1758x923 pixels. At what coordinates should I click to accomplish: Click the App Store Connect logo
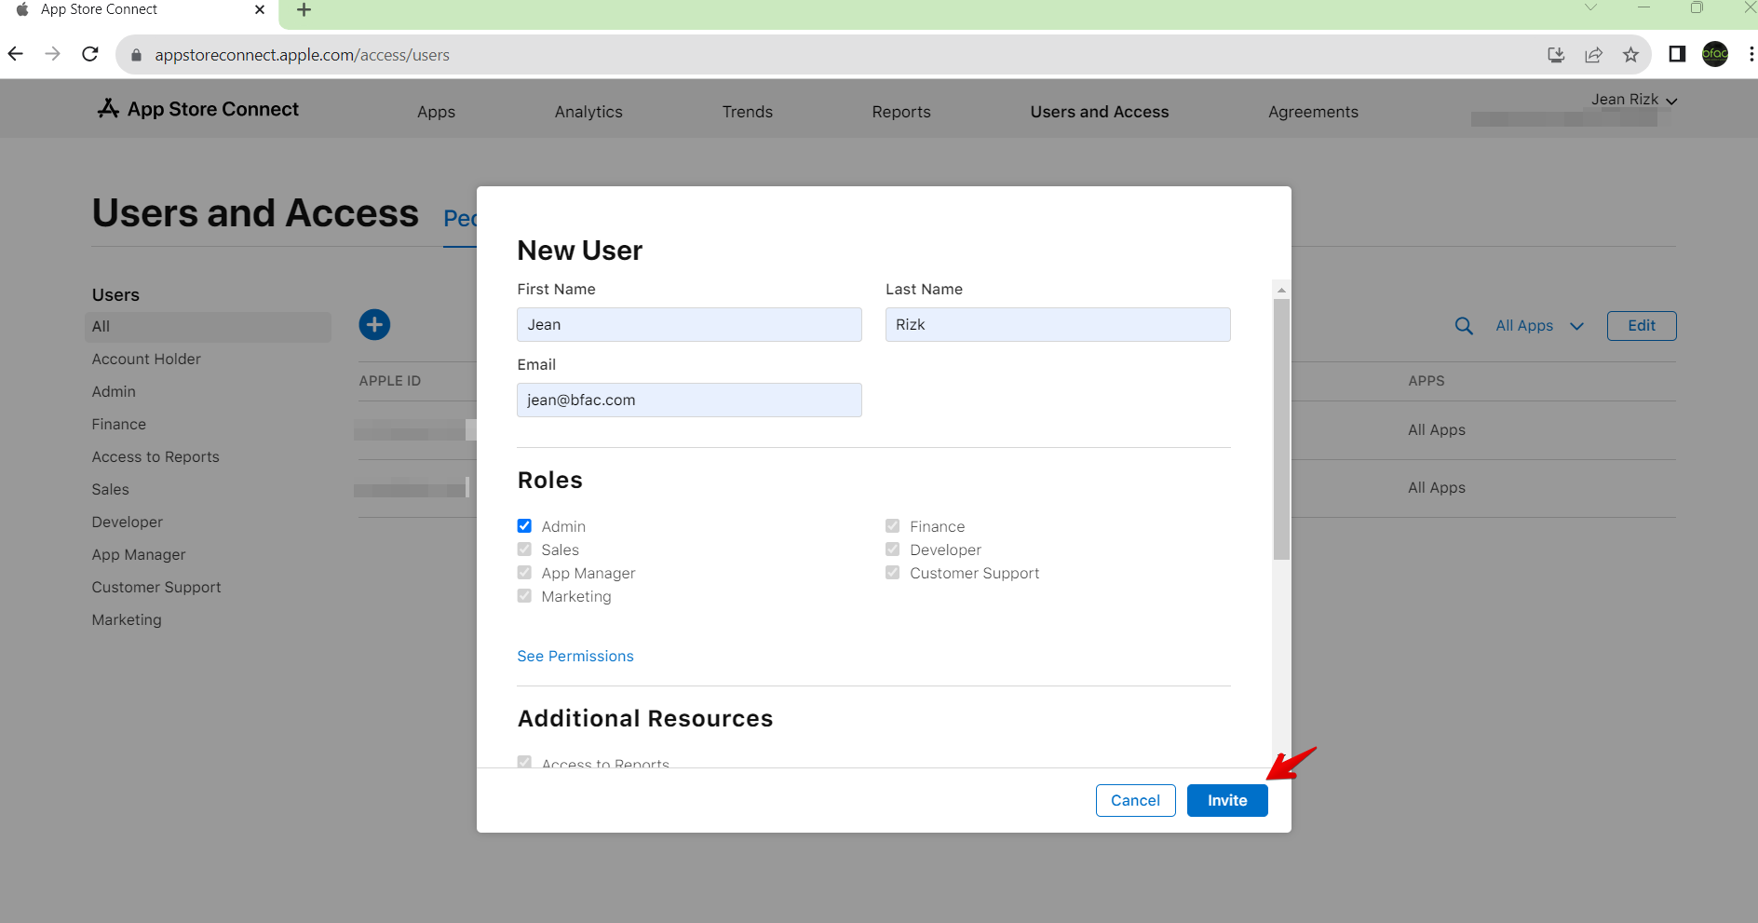coord(198,110)
